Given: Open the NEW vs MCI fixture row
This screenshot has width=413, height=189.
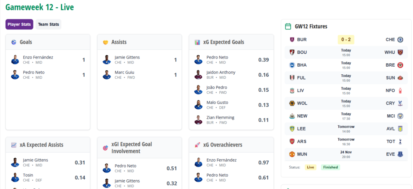Looking at the screenshot, I should (x=346, y=116).
